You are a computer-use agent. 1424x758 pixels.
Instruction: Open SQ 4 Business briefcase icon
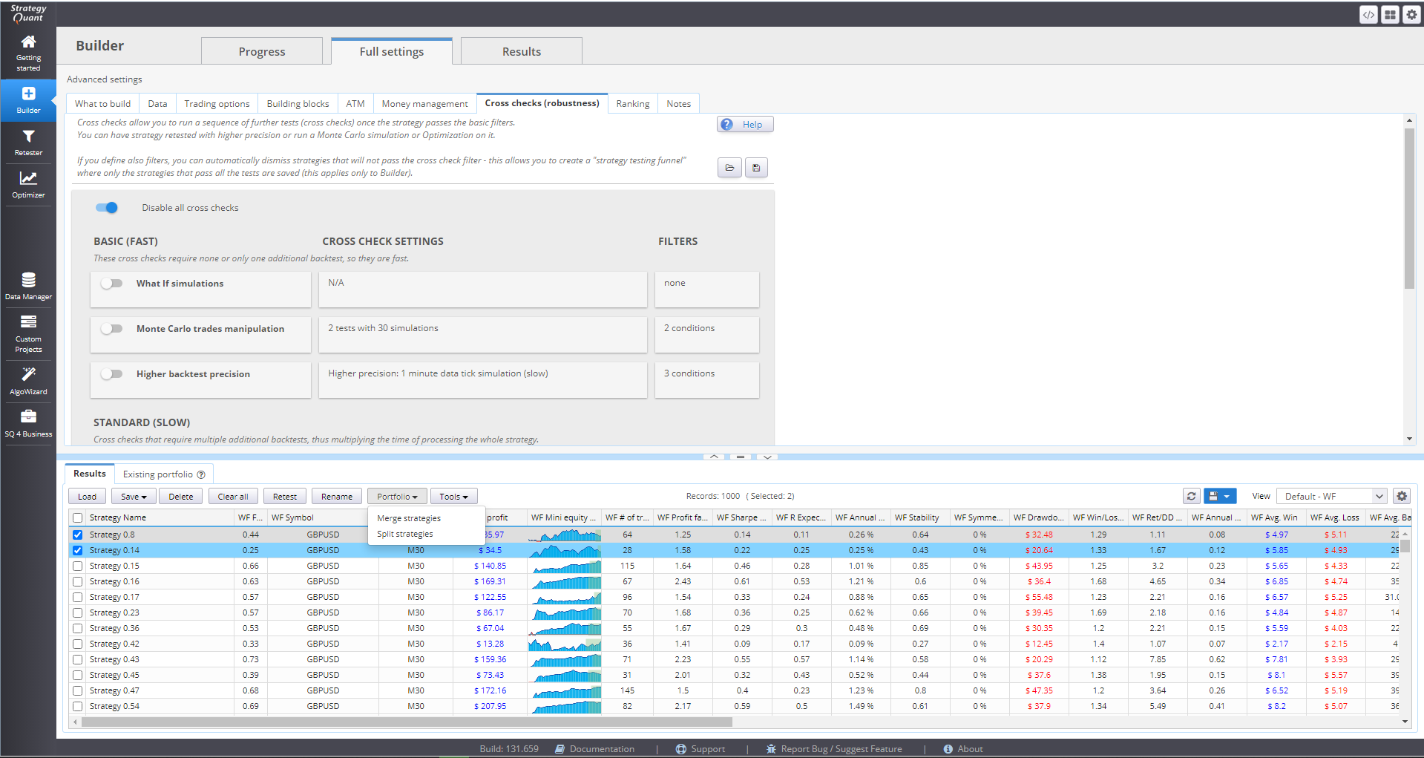click(28, 416)
